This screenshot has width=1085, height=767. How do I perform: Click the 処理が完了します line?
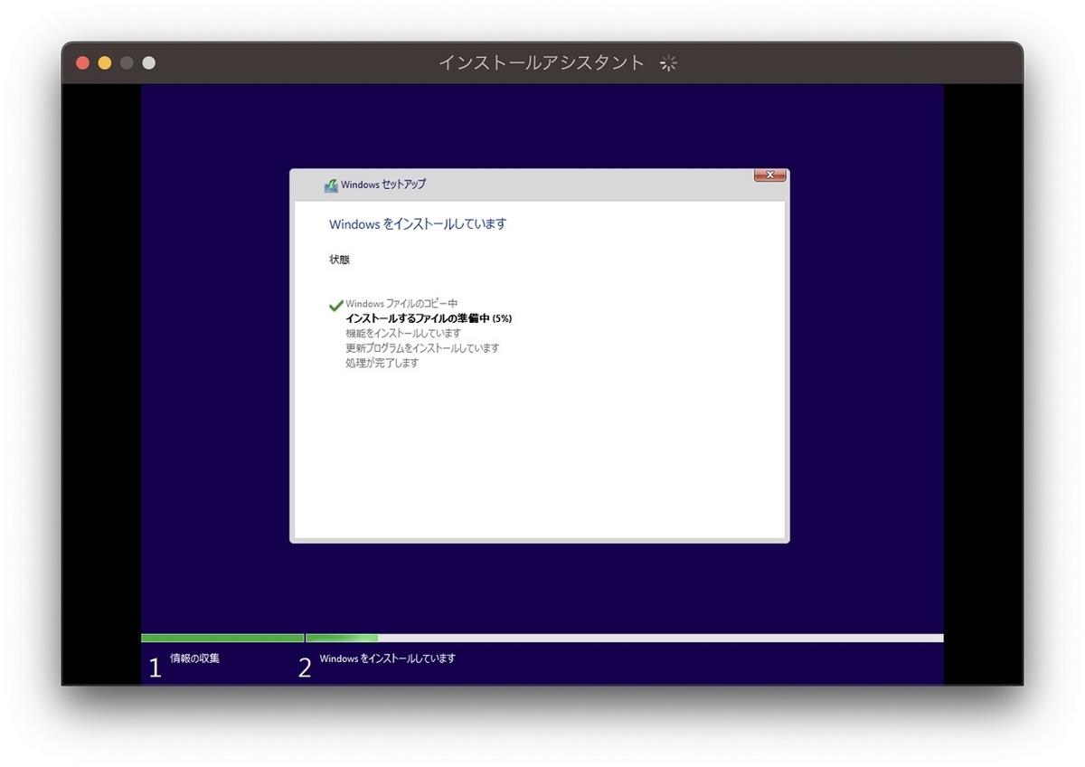click(382, 363)
